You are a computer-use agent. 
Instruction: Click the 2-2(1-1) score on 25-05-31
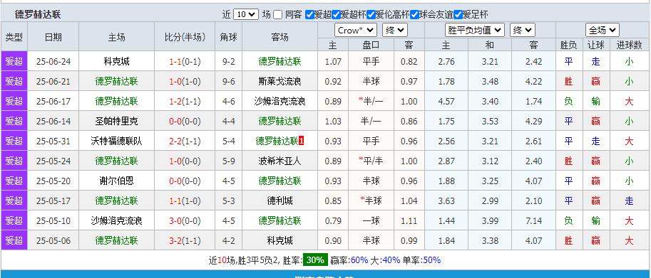185,141
